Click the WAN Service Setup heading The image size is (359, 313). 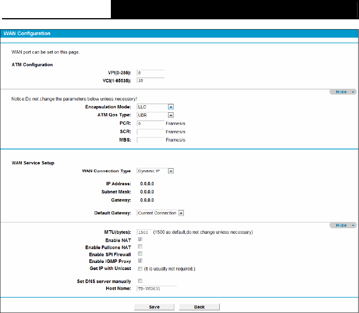point(33,163)
